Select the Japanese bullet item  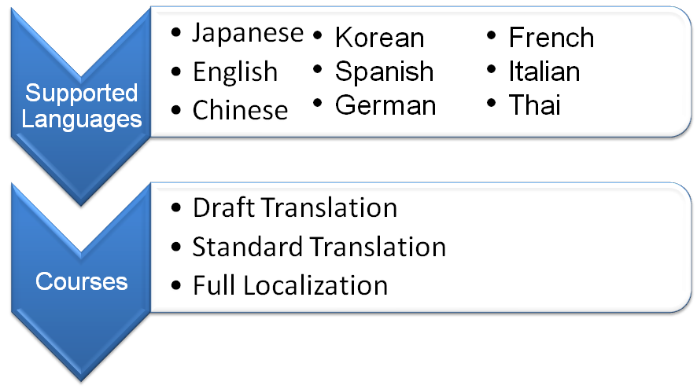tap(248, 33)
